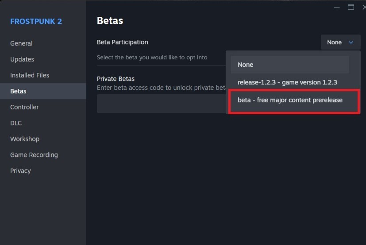Open Controller settings
Viewport: 366px width, 245px height.
pos(24,107)
